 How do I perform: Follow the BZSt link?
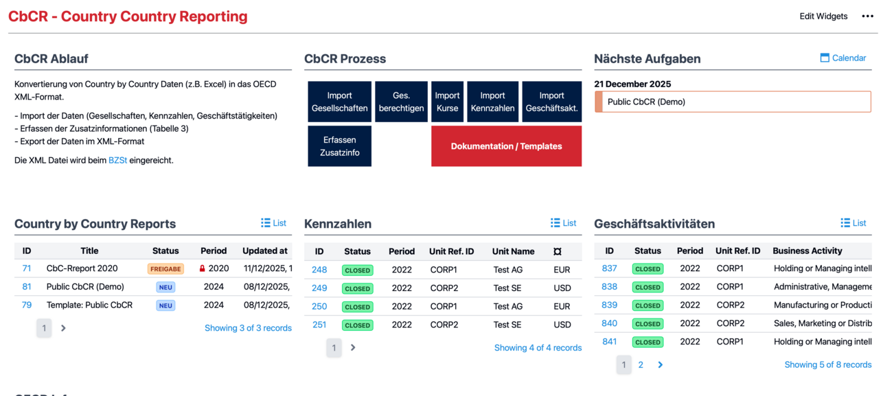coord(117,161)
